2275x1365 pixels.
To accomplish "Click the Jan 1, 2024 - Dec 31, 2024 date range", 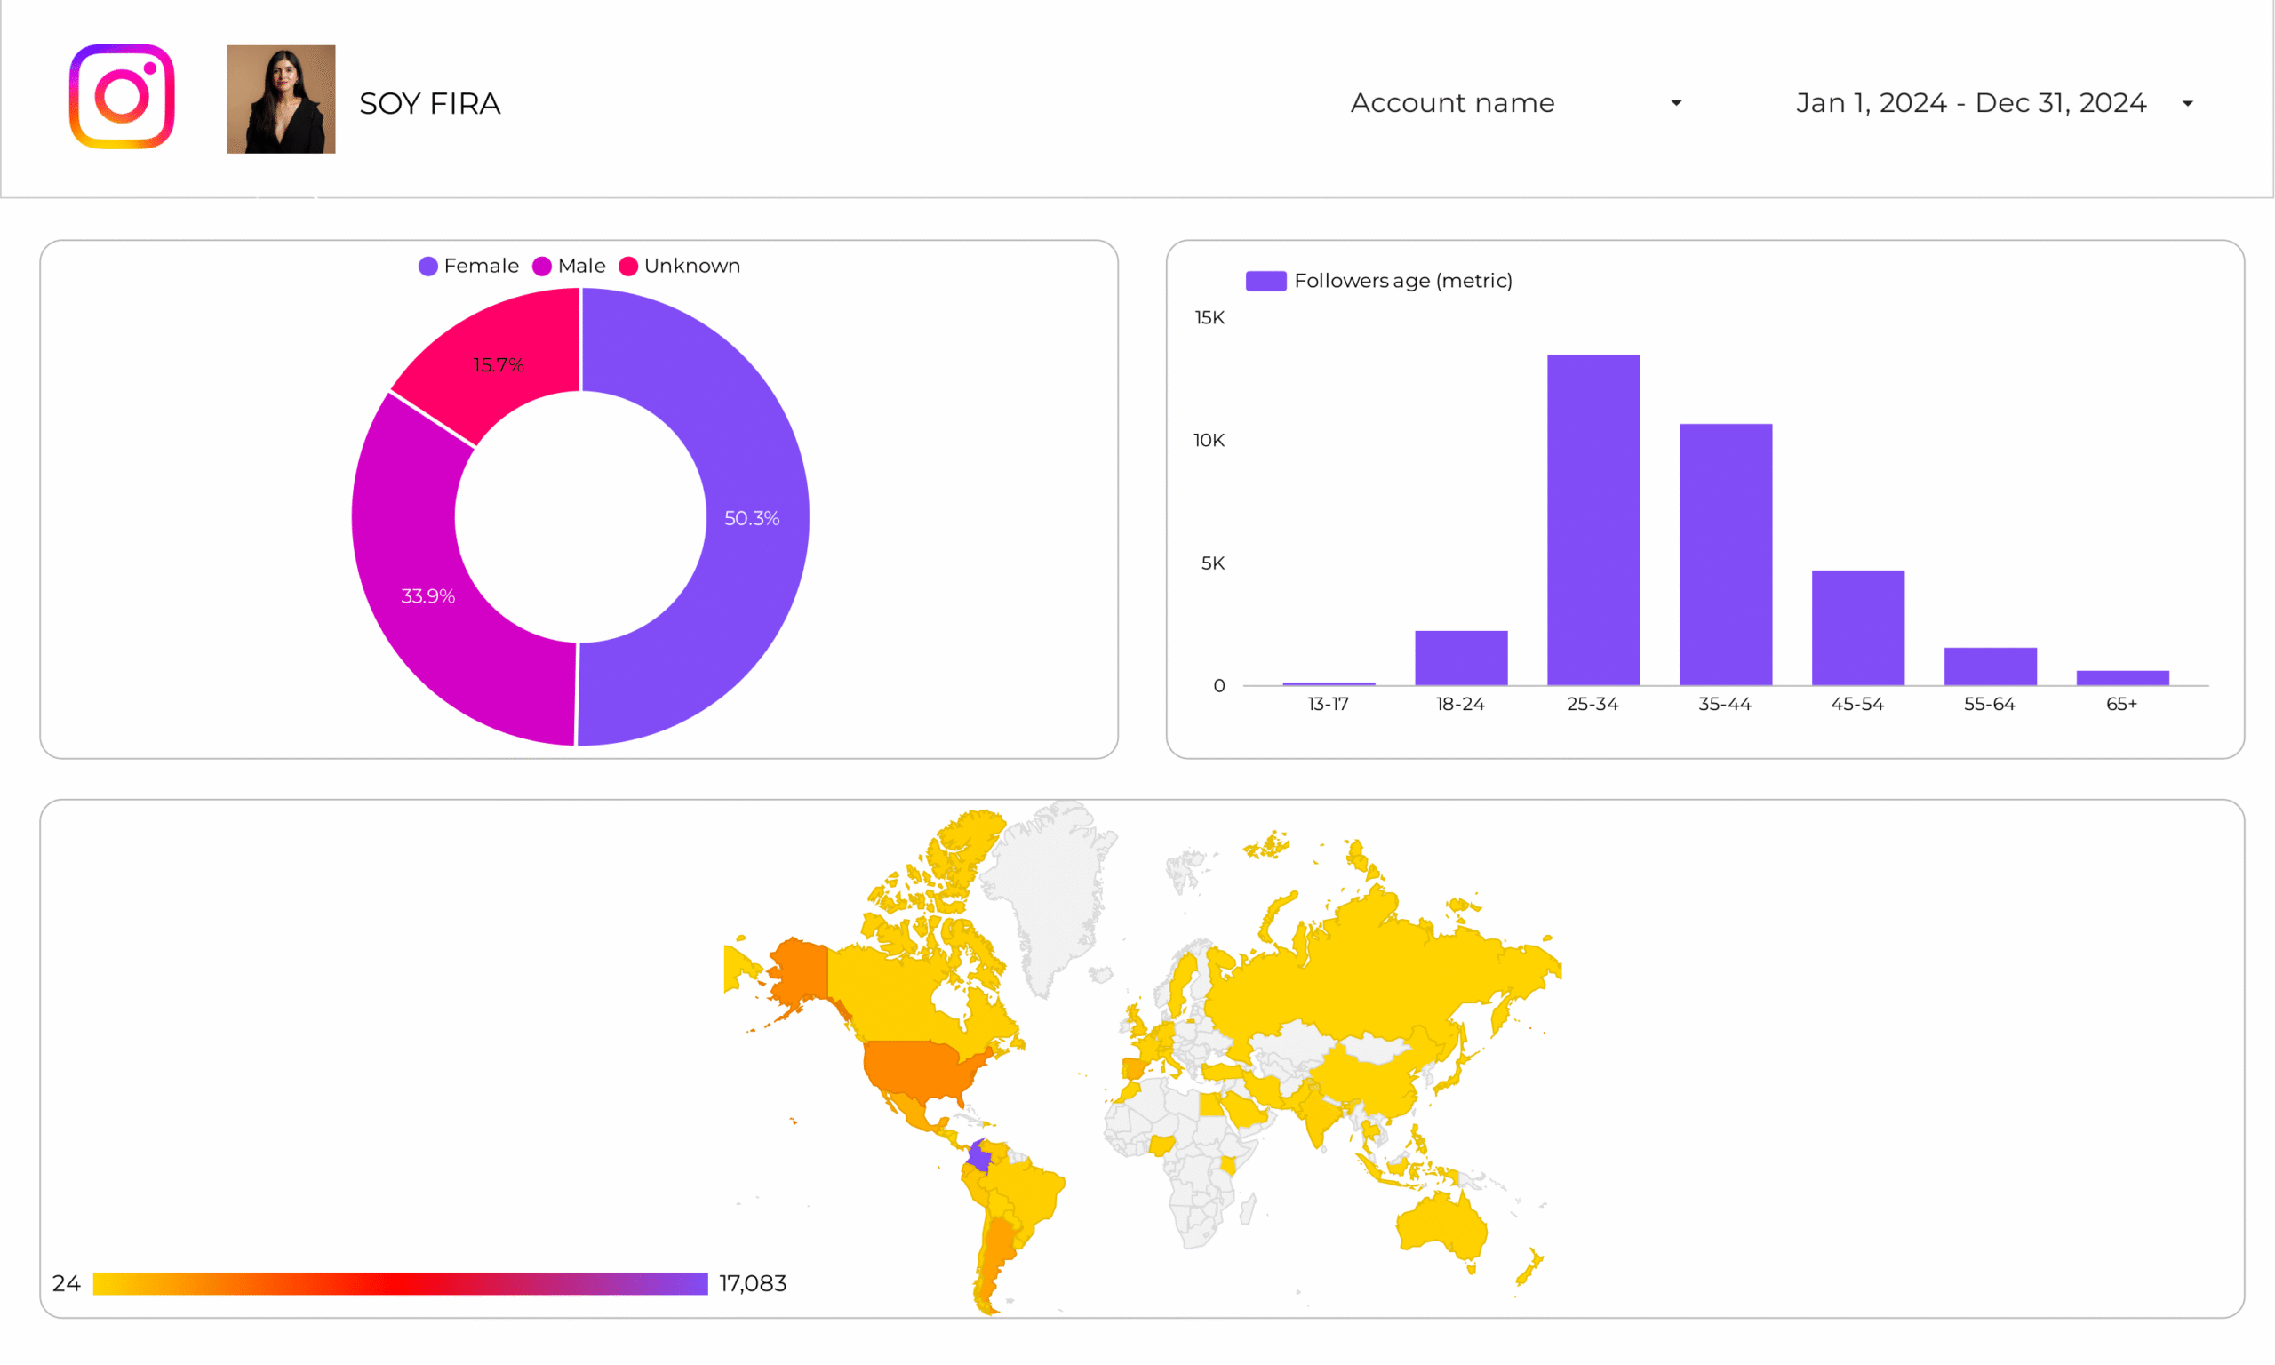I will click(x=1970, y=103).
